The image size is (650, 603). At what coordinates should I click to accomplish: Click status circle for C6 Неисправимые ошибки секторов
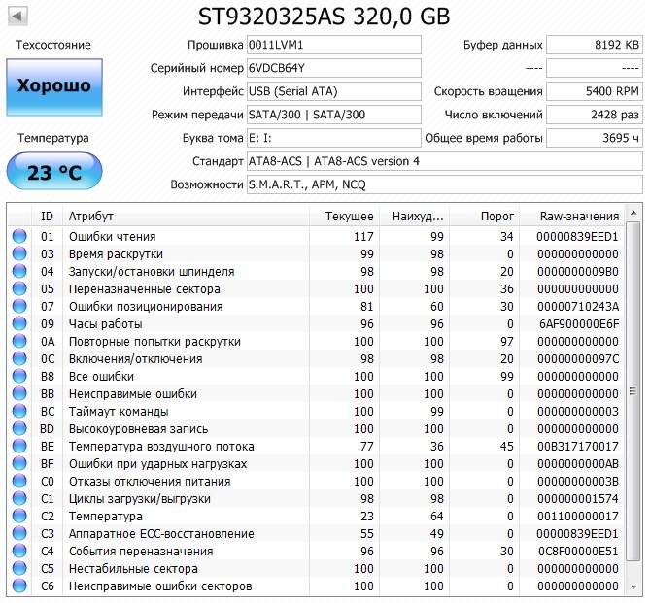19,586
